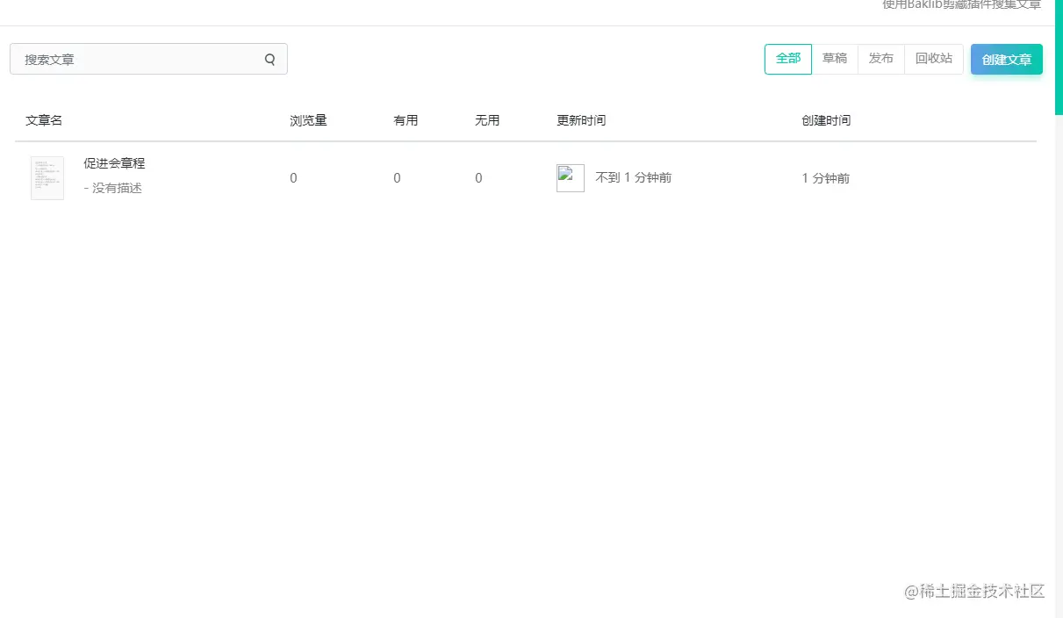Viewport: 1063px width, 618px height.
Task: Click the 浏览量 column header
Action: pyautogui.click(x=308, y=120)
